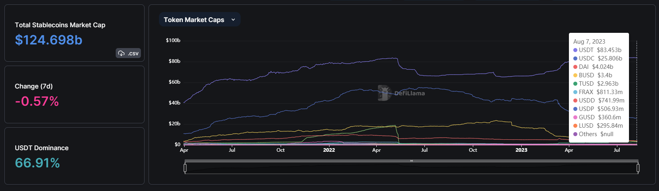659x191 pixels.
Task: Click the DAI red dot in the tooltip
Action: [x=575, y=67]
